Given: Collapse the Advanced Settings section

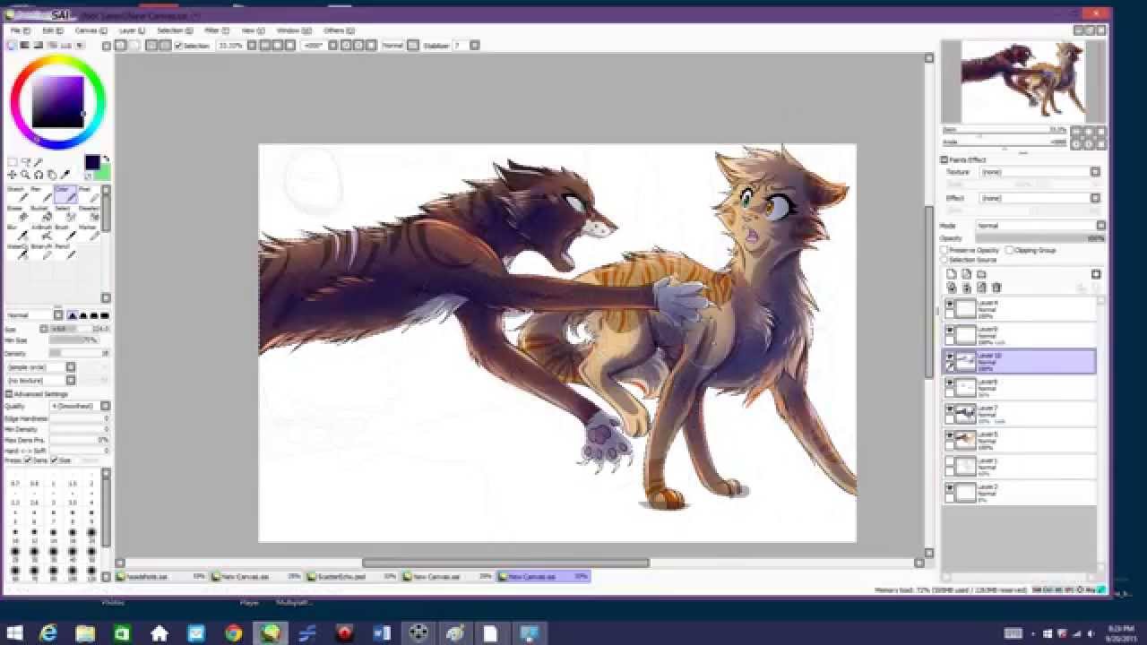Looking at the screenshot, I should pyautogui.click(x=9, y=394).
